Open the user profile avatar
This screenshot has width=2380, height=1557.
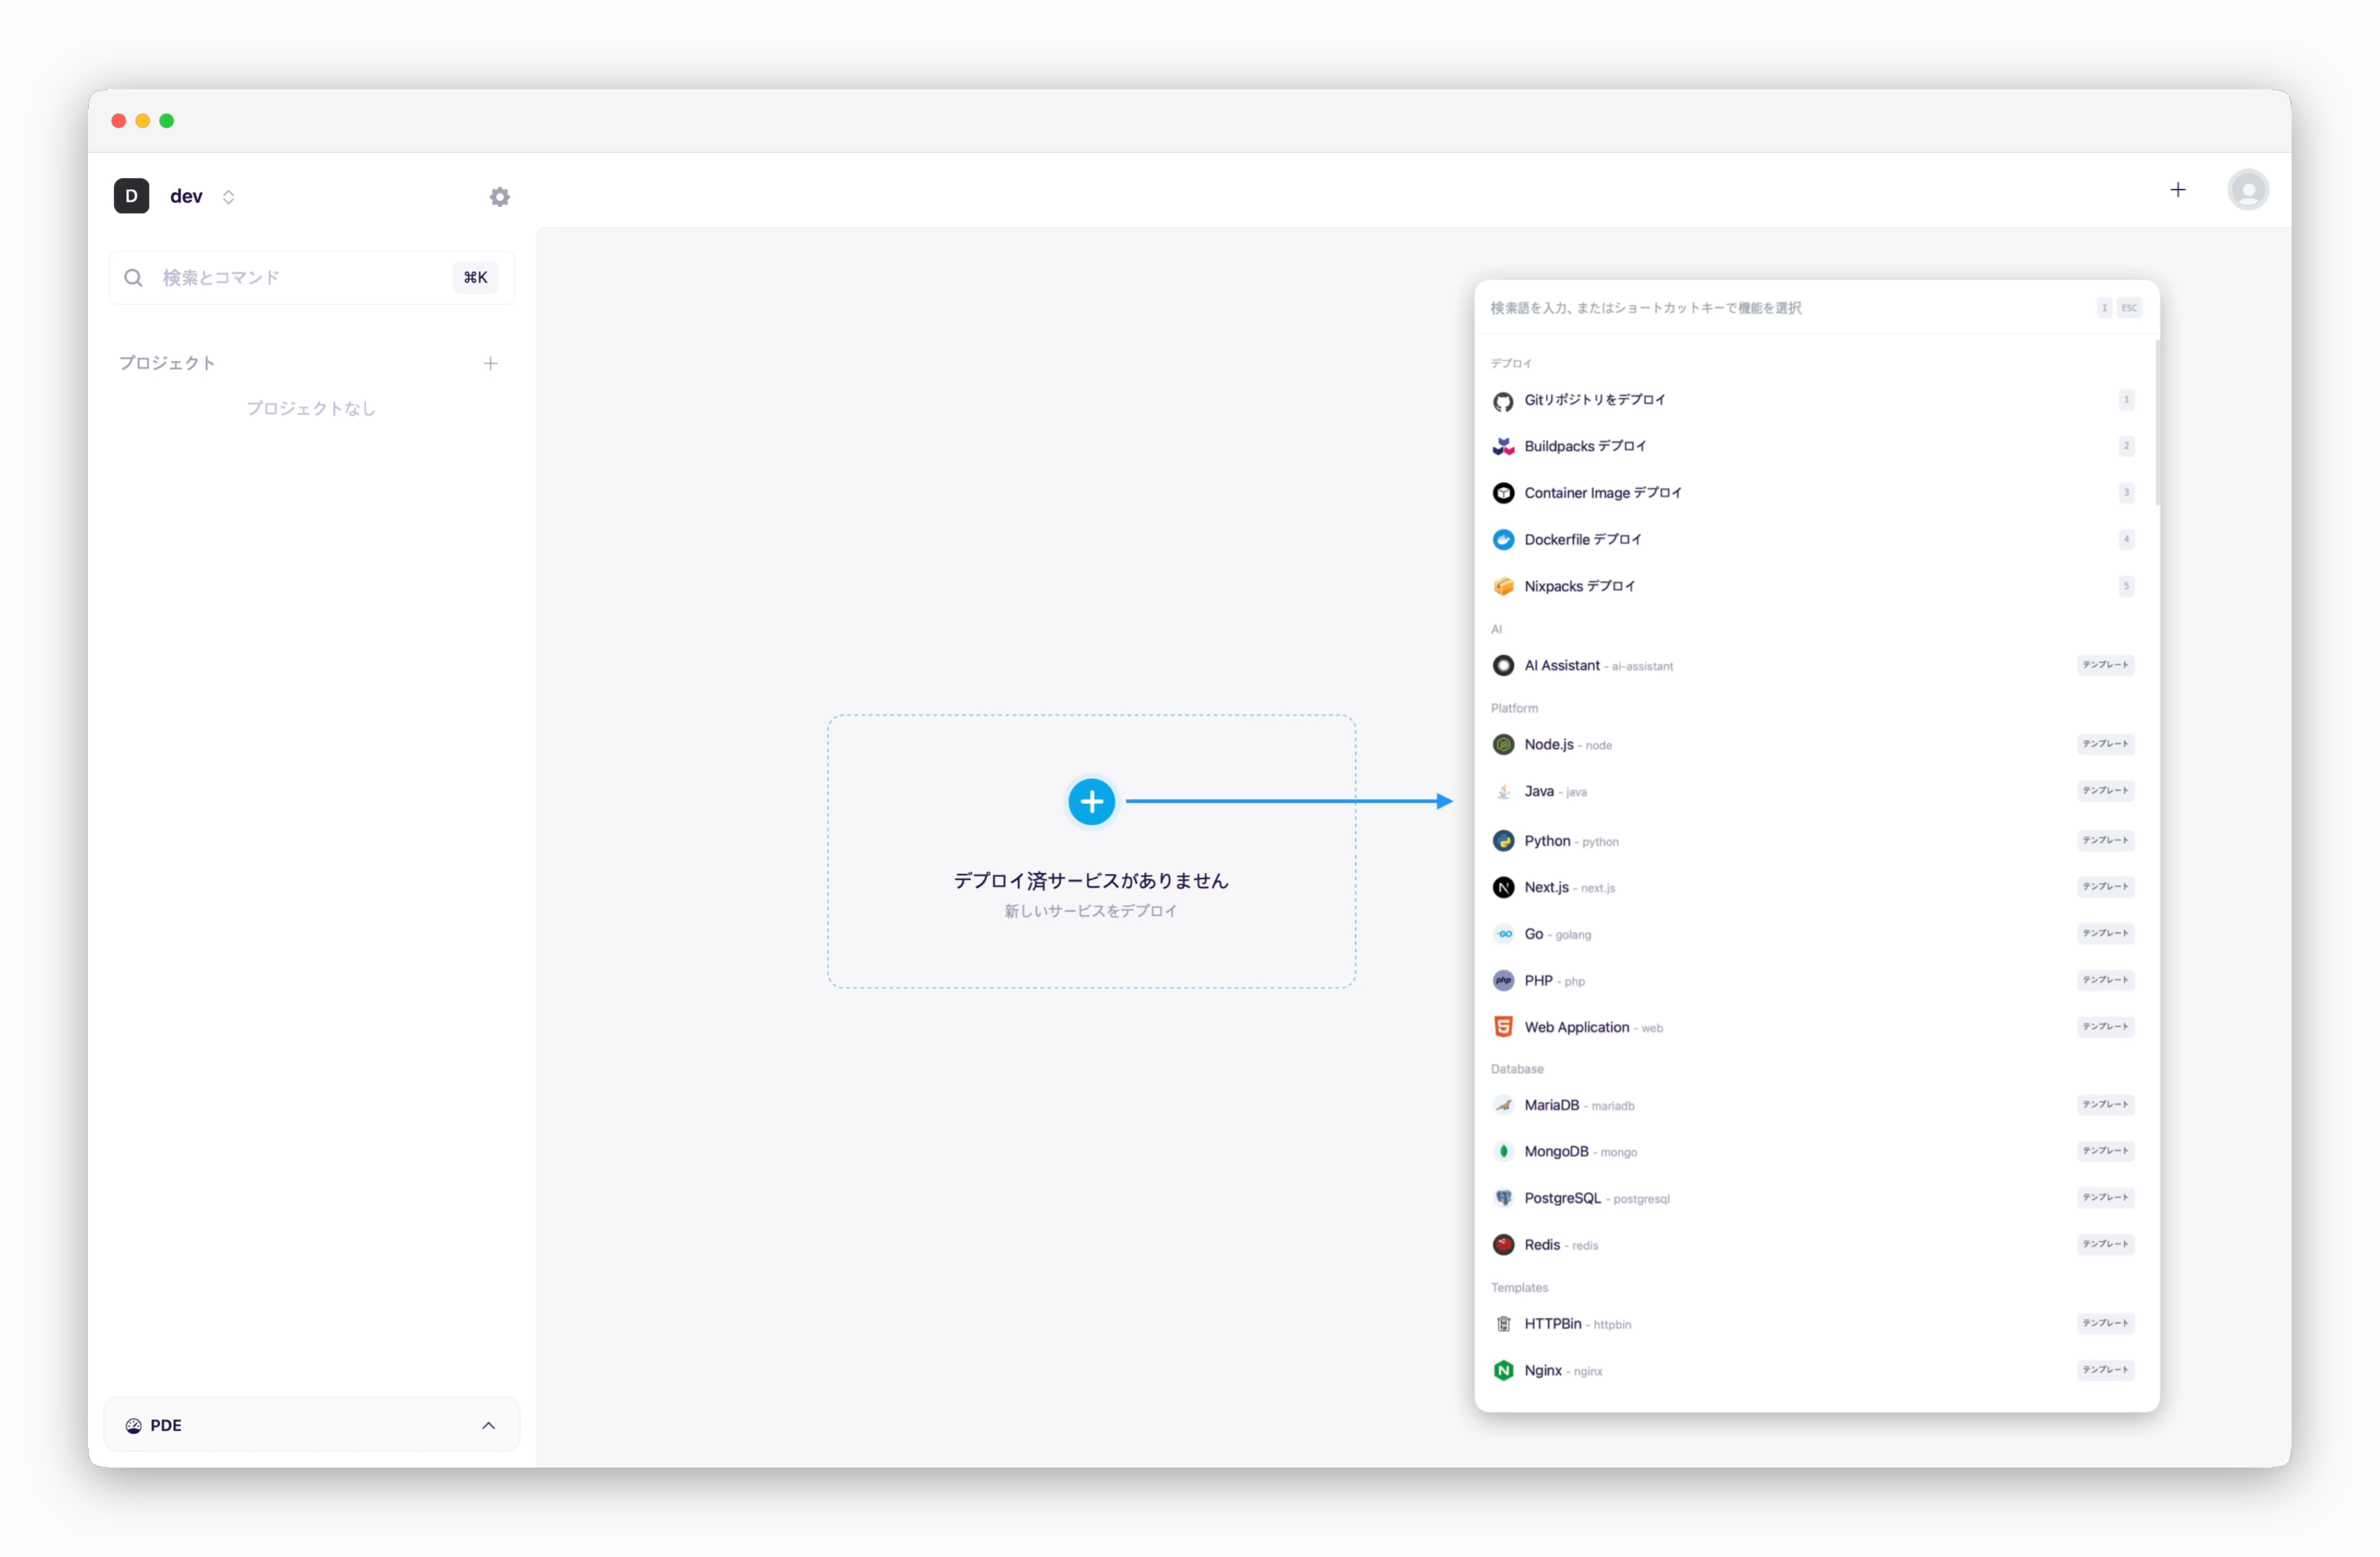(2248, 190)
